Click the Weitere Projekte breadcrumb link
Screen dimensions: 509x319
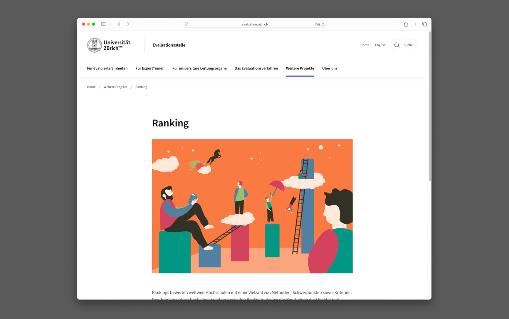[115, 87]
